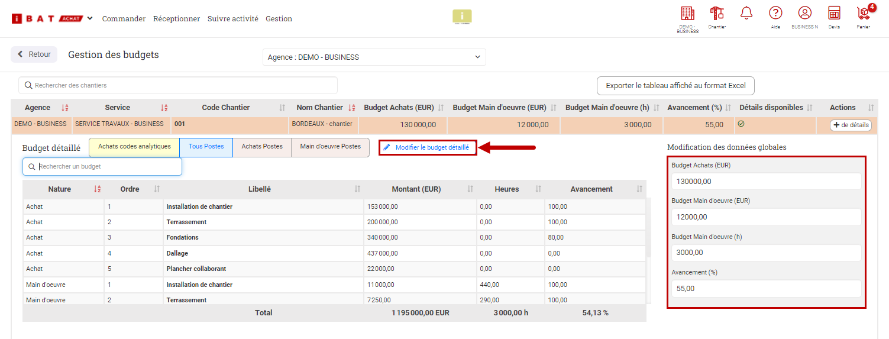Open the BUSINESS N user profile icon
This screenshot has width=889, height=339.
click(804, 13)
